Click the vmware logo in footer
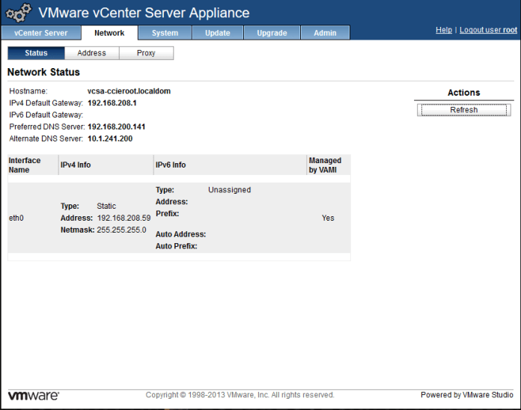This screenshot has height=410, width=521. (x=34, y=395)
